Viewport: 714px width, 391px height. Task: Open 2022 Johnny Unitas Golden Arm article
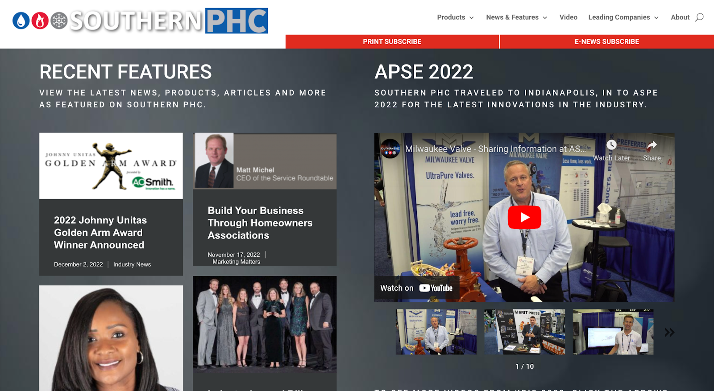pos(100,233)
